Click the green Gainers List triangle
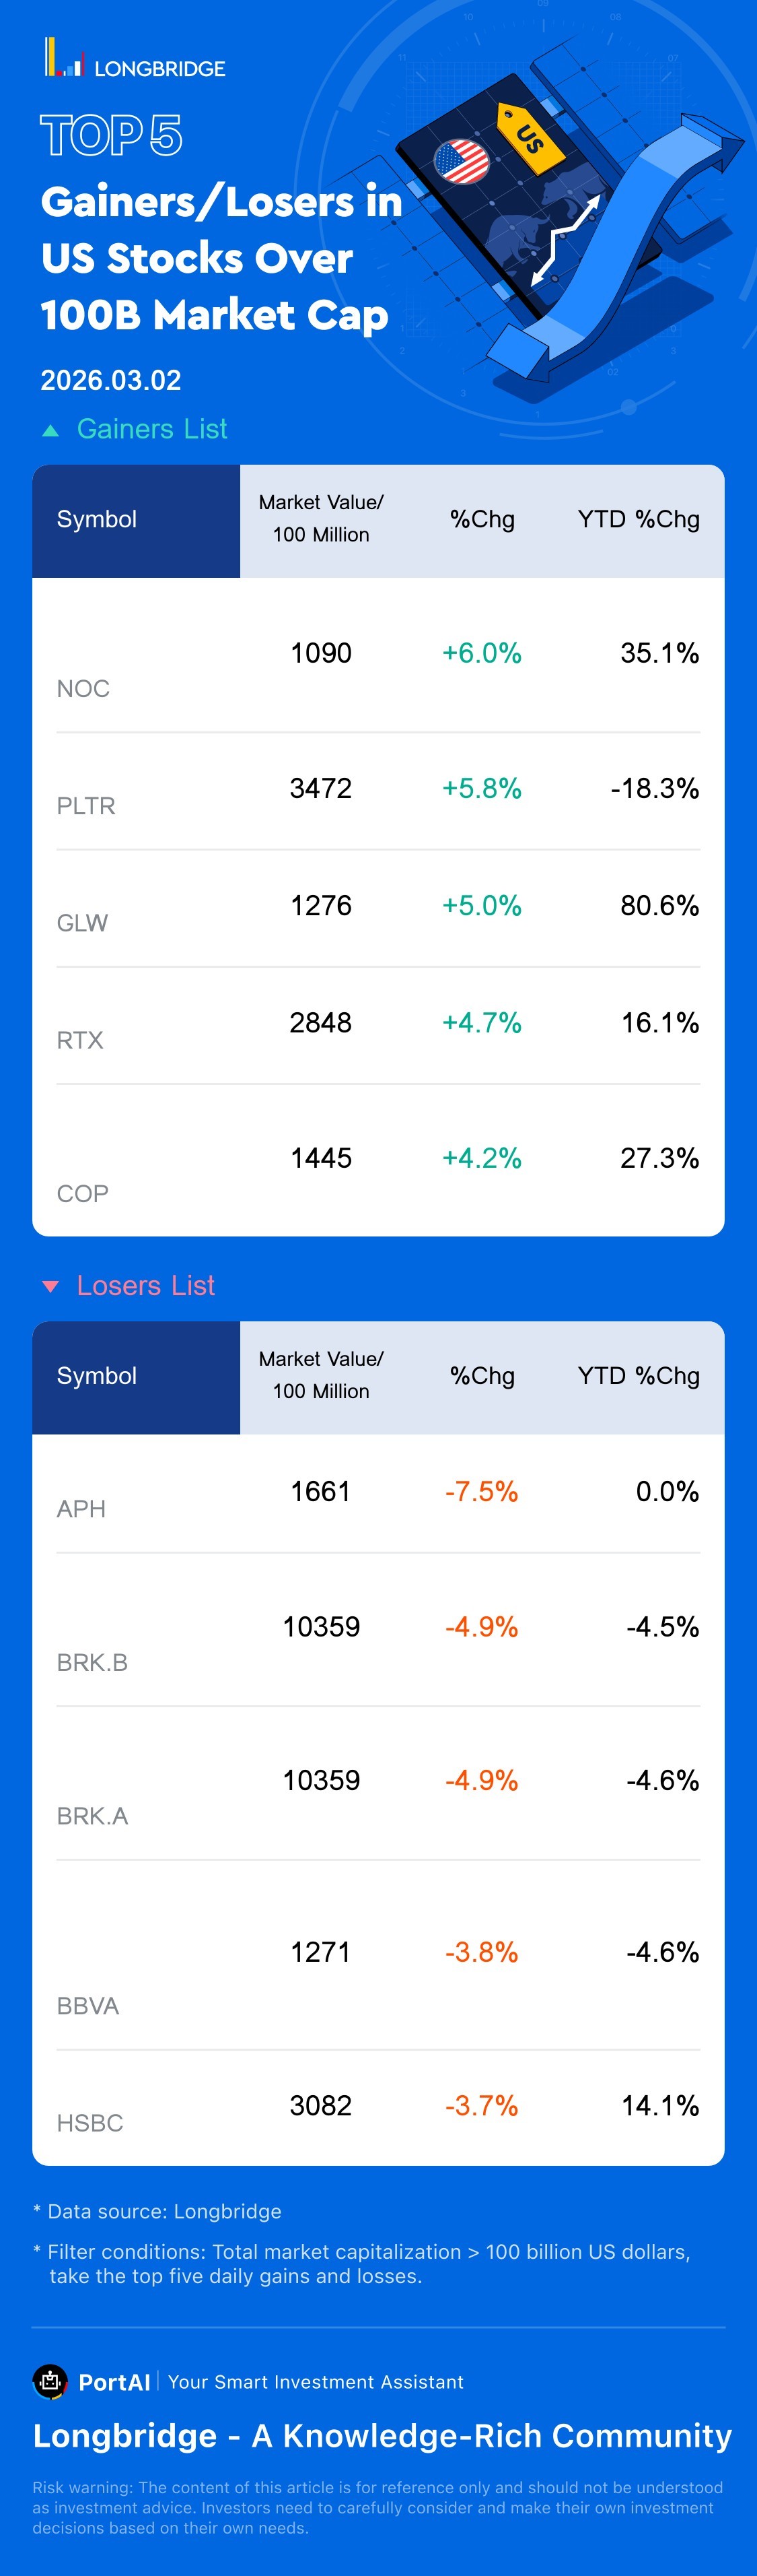757x2576 pixels. tap(51, 431)
